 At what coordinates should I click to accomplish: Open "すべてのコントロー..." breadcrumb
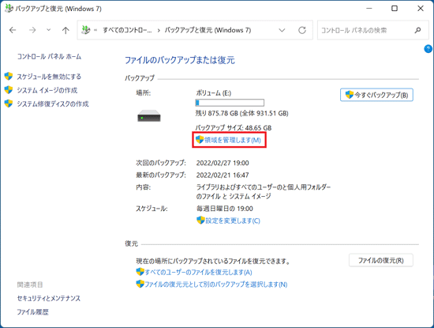tap(127, 30)
